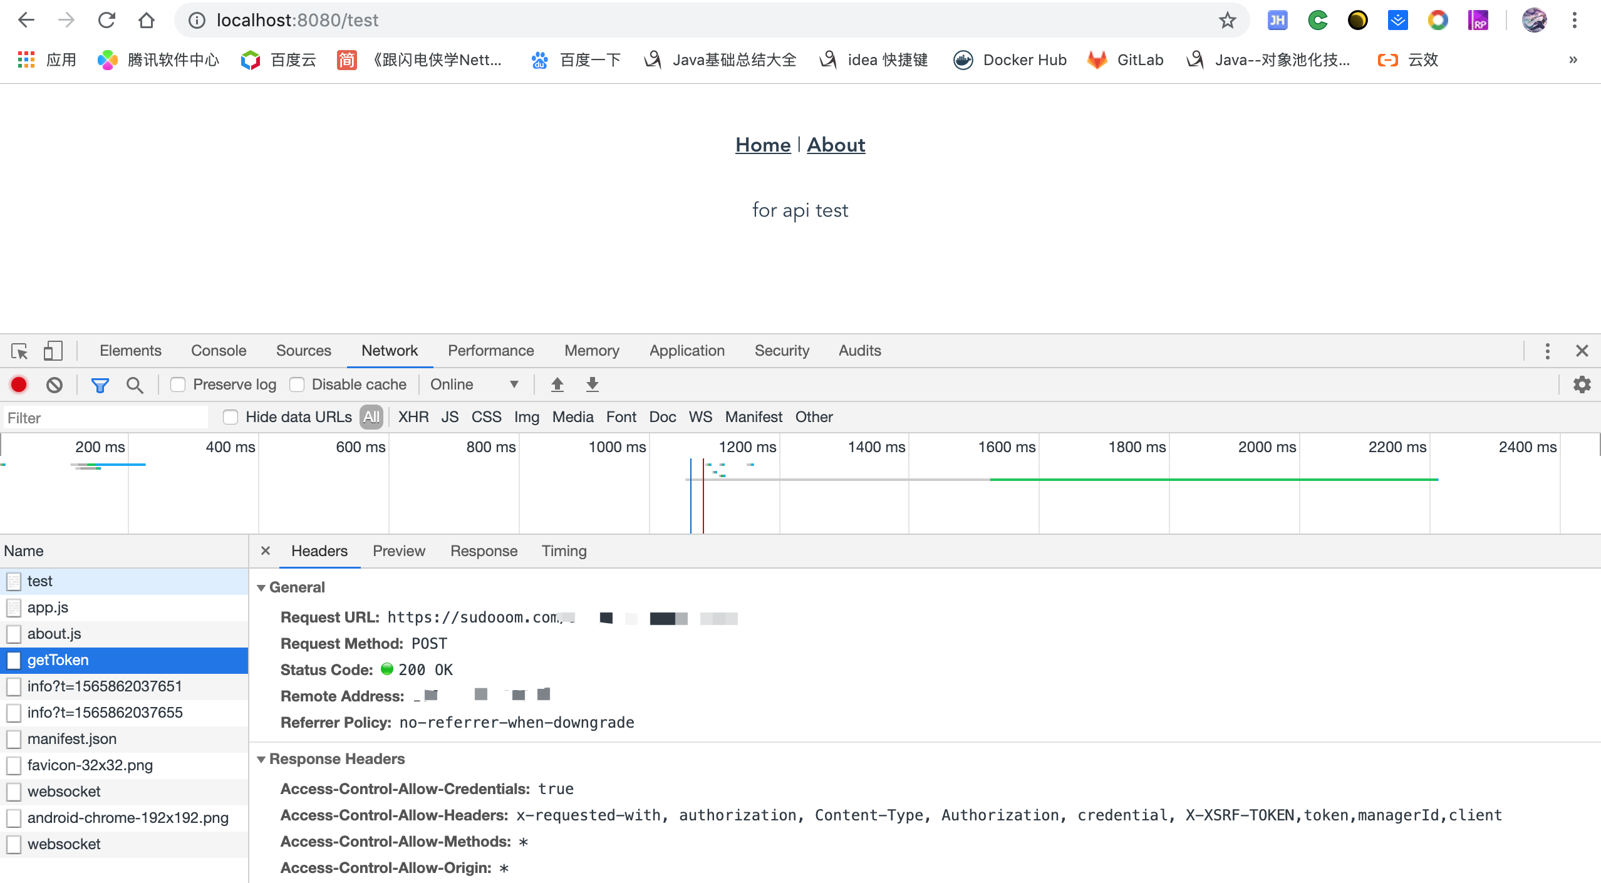Collapse the Response Headers section
The image size is (1601, 883).
[x=261, y=759]
